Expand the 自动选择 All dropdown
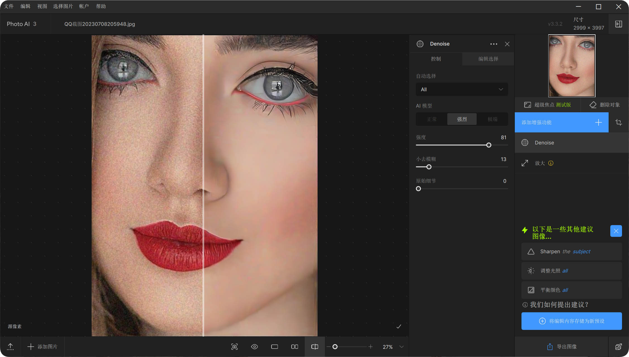This screenshot has width=629, height=357. (x=462, y=89)
